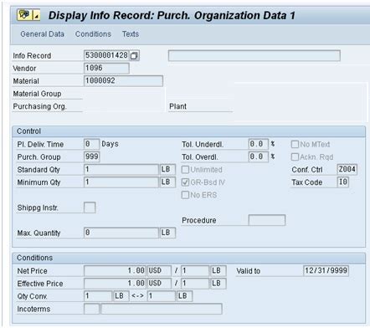Click the first Qty Conv. quantity field

[x=98, y=296]
